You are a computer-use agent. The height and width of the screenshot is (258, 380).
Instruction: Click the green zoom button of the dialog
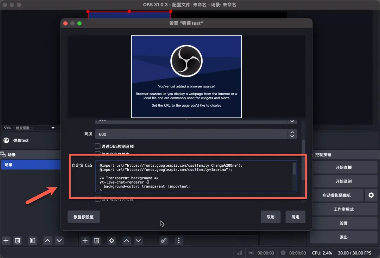80,24
